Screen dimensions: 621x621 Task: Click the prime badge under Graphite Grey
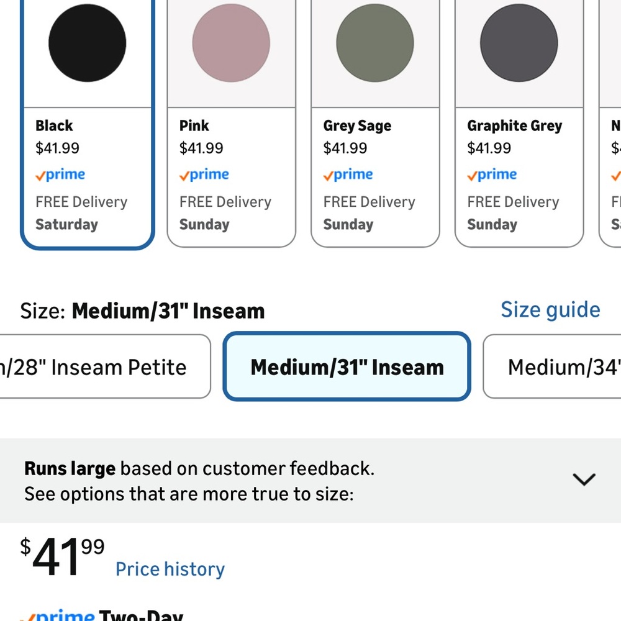(x=491, y=175)
